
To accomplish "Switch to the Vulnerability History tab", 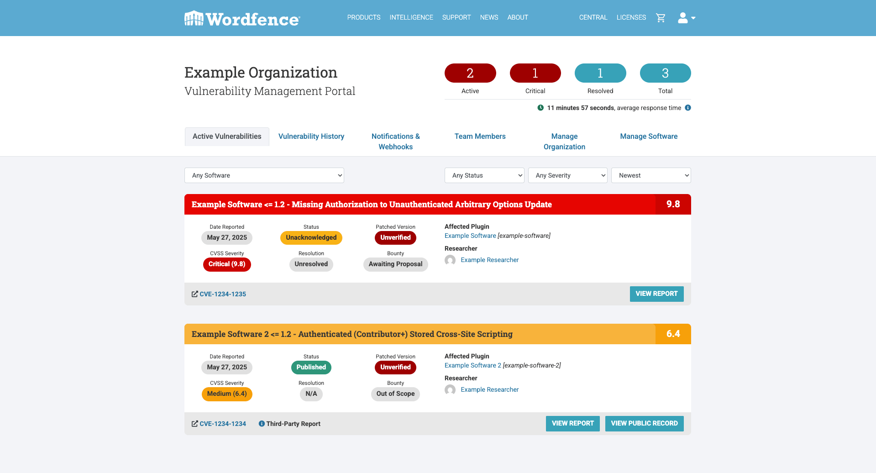I will click(x=311, y=137).
